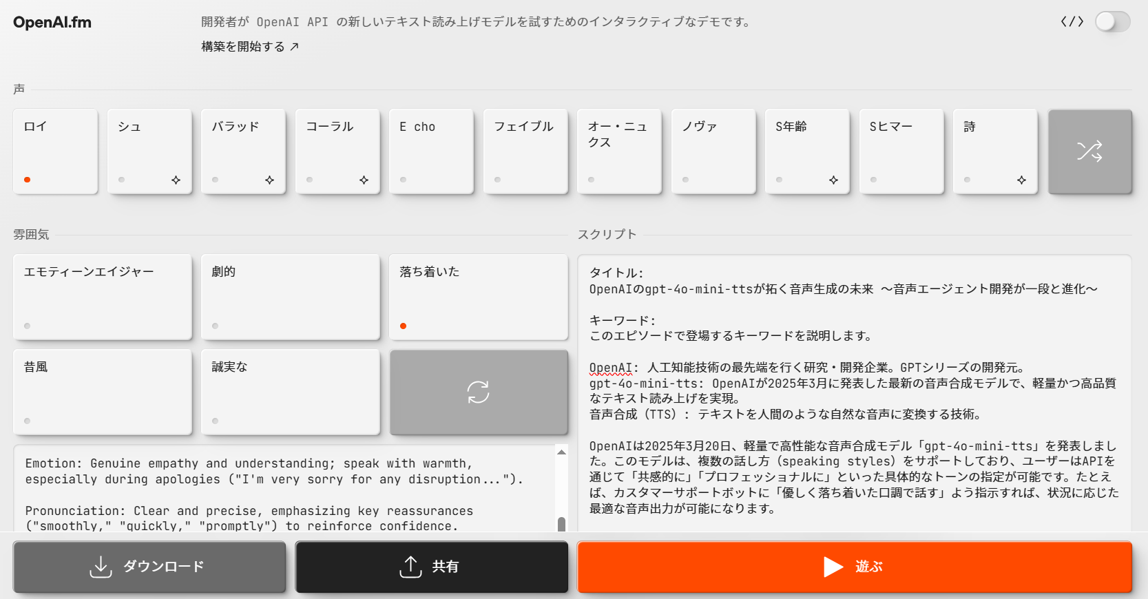Image resolution: width=1148 pixels, height=599 pixels.
Task: Click the OpenAI.fm logo
Action: point(52,22)
